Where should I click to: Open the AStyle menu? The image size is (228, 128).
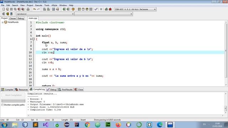[54, 5]
